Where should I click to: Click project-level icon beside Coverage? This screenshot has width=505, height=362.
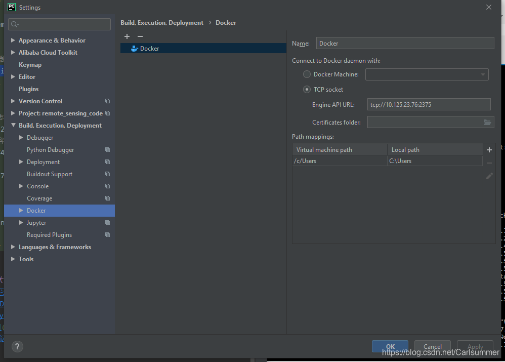tap(108, 198)
